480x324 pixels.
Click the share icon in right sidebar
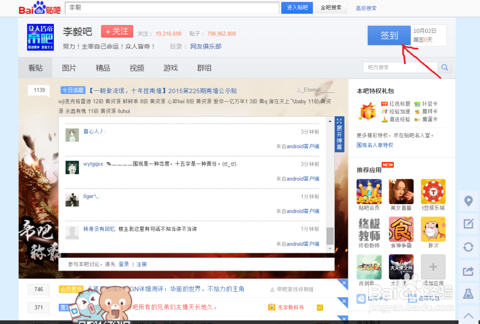468,271
